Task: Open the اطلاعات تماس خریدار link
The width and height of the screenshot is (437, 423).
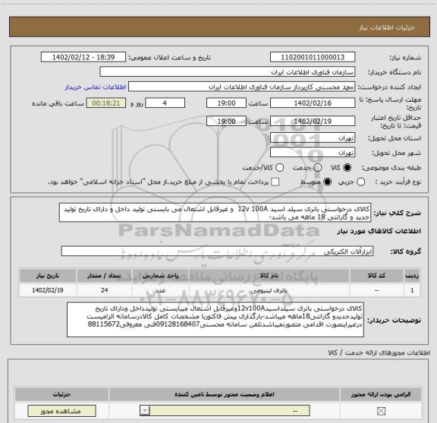Action: 96,87
